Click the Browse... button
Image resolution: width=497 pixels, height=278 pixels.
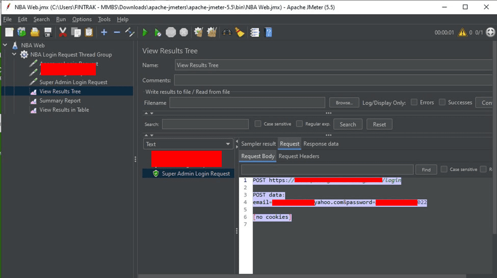point(344,103)
